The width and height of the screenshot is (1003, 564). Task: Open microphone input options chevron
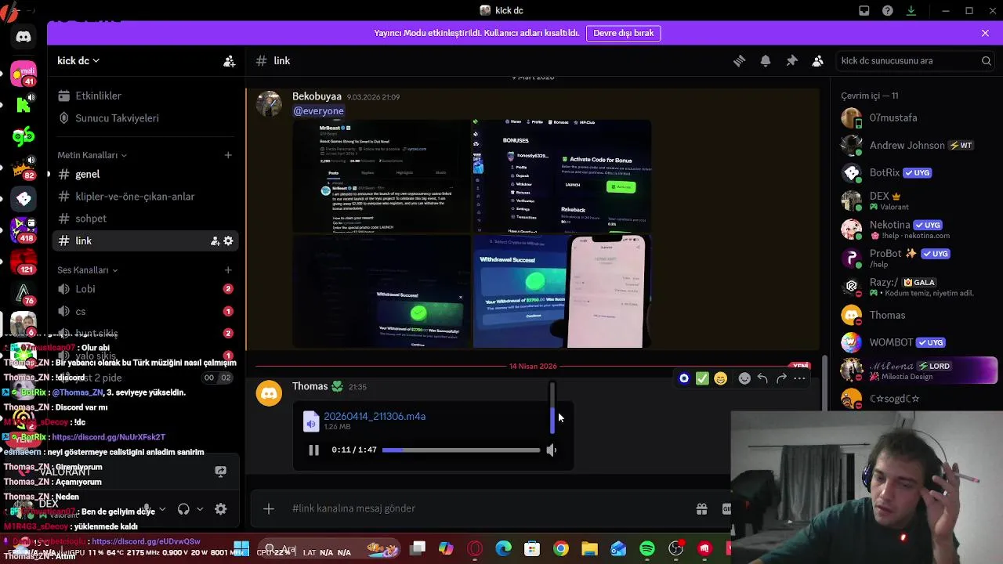[162, 509]
